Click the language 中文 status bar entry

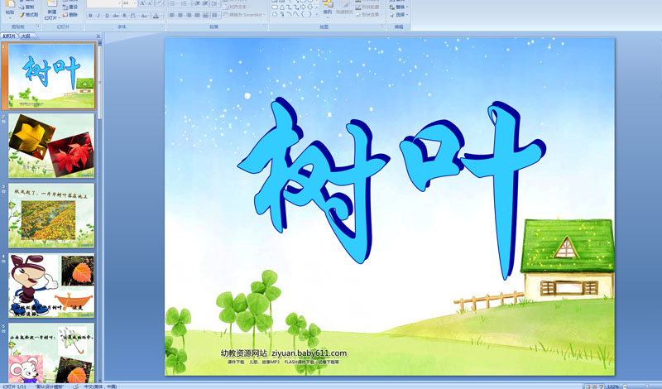pos(100,387)
